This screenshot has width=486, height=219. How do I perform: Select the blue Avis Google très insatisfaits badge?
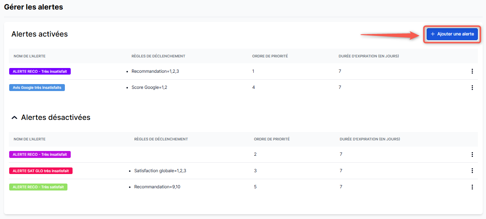(37, 88)
